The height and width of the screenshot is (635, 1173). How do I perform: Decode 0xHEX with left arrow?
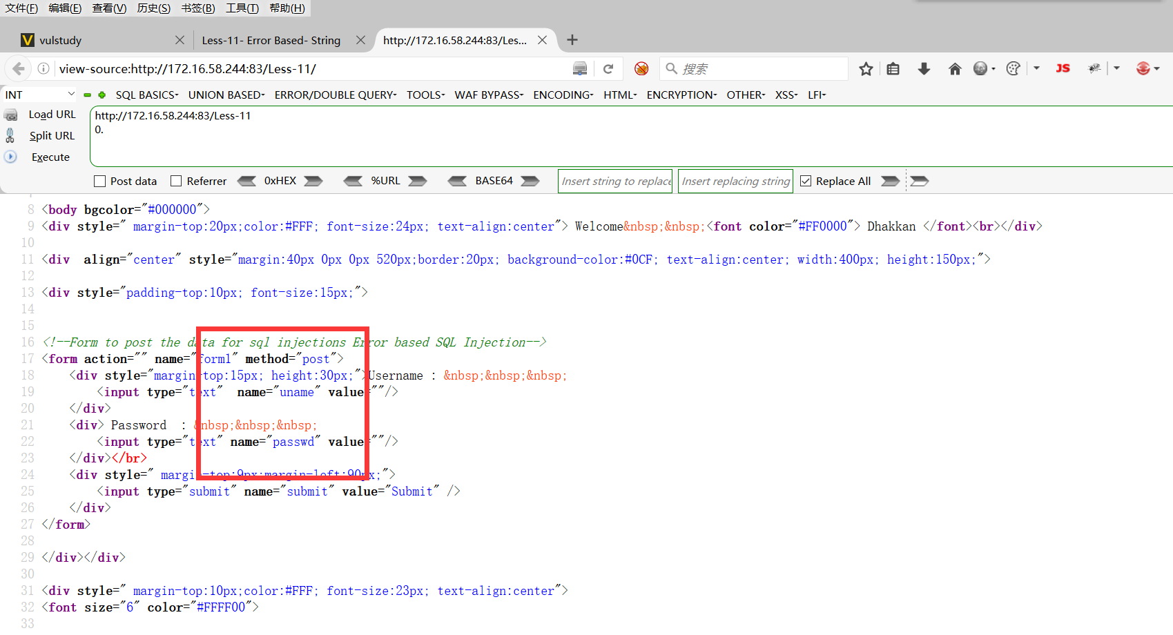click(x=246, y=181)
